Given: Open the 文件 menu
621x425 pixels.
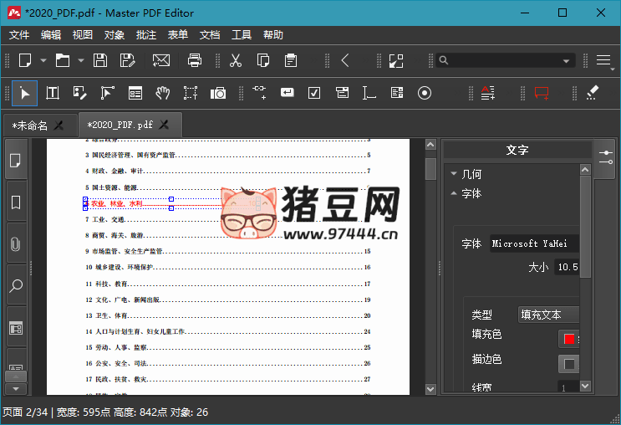Looking at the screenshot, I should pyautogui.click(x=19, y=35).
